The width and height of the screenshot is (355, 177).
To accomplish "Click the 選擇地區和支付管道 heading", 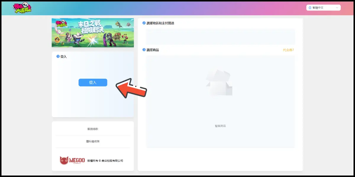I will tap(160, 23).
